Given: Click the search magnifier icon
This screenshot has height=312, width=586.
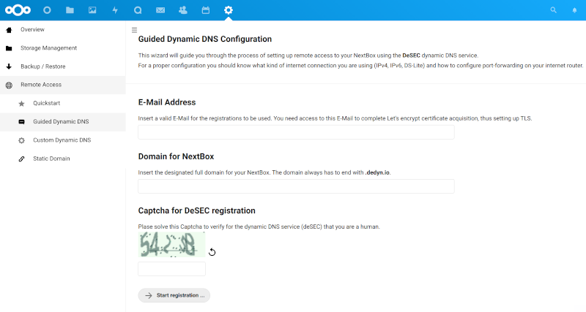Looking at the screenshot, I should [554, 10].
